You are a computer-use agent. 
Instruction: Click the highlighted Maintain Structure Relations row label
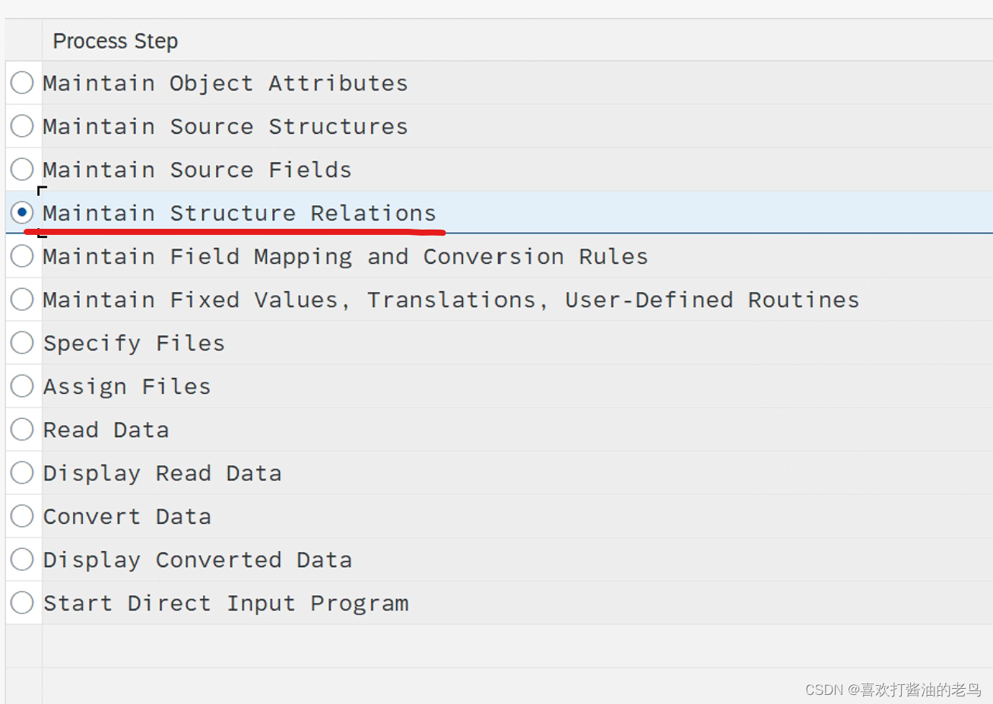point(240,213)
